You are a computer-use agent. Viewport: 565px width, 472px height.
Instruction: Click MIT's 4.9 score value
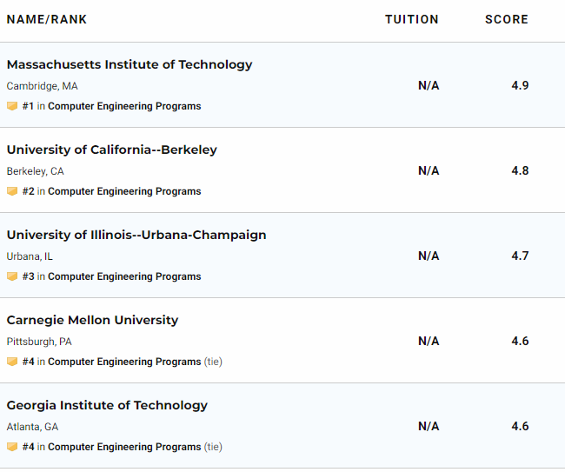click(x=520, y=85)
